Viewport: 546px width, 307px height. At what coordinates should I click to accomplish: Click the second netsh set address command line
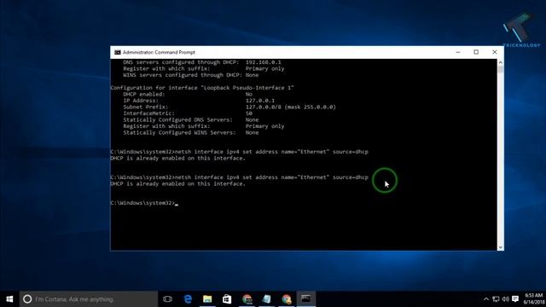pyautogui.click(x=239, y=177)
